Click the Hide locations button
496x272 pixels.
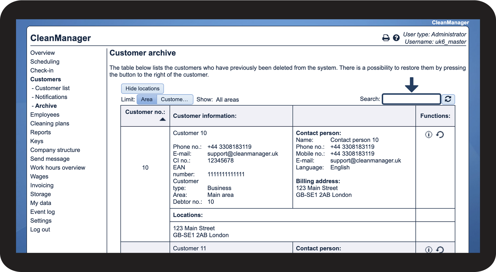(x=142, y=89)
